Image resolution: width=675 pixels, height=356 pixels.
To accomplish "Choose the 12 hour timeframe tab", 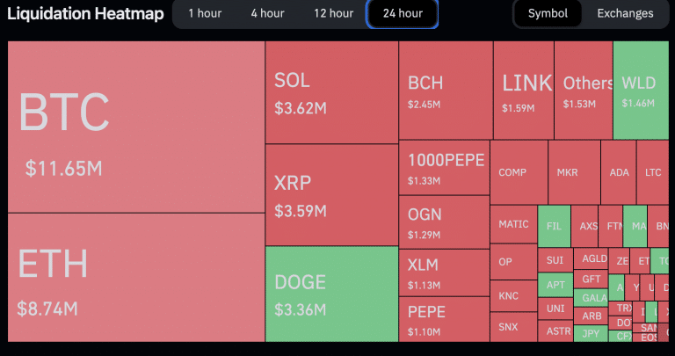I will [334, 13].
